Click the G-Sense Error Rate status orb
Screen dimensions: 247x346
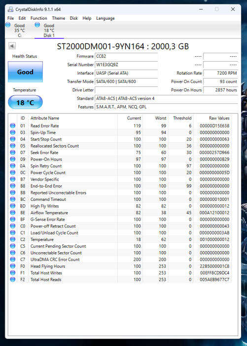tap(13, 219)
